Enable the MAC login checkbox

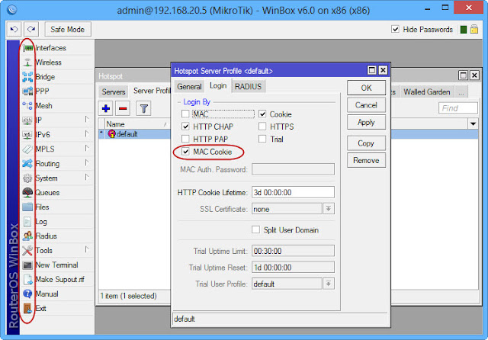[x=185, y=114]
